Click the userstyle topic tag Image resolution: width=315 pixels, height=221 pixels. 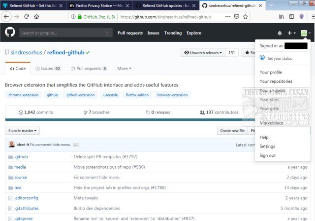coord(110,95)
